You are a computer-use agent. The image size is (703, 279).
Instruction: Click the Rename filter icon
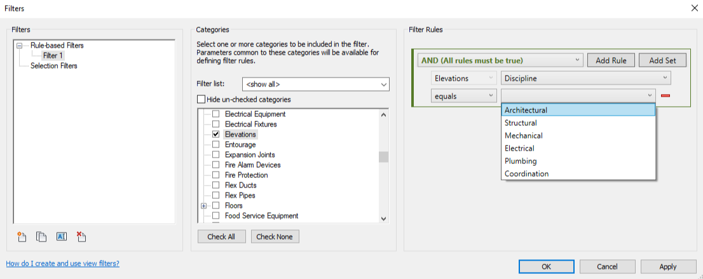[61, 237]
